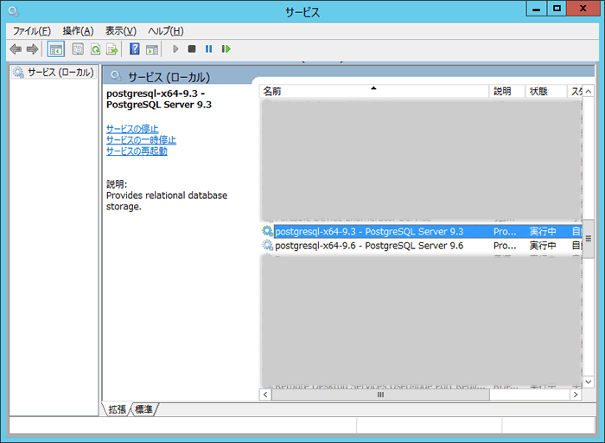Click the Export List toolbar icon
The image size is (605, 443).
point(111,49)
